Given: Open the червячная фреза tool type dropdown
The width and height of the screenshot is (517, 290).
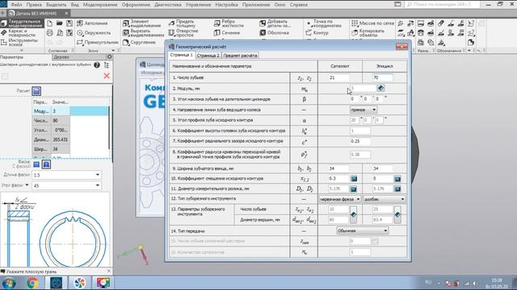Looking at the screenshot, I should point(339,199).
